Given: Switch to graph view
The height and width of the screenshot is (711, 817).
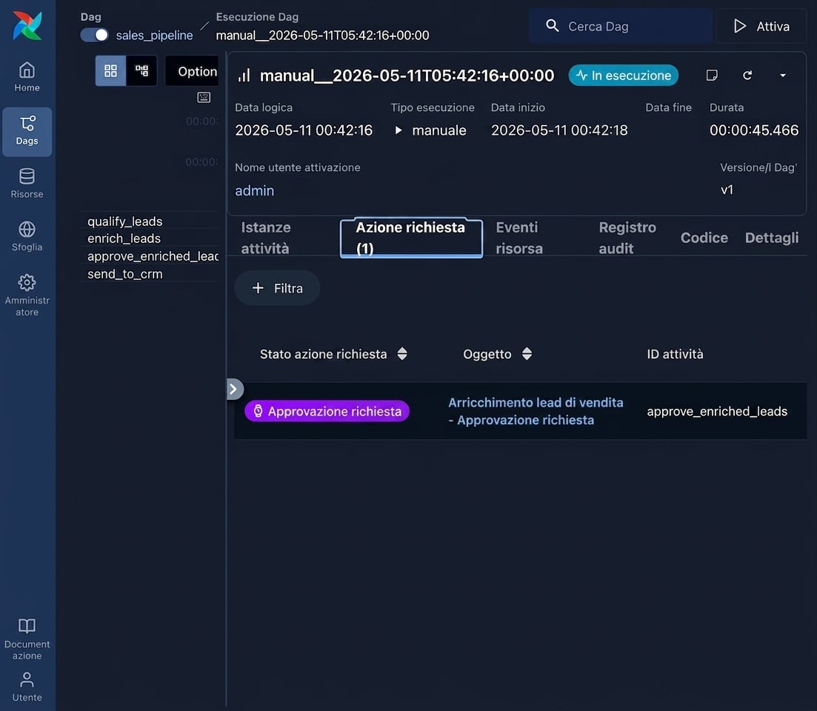Looking at the screenshot, I should [x=141, y=71].
